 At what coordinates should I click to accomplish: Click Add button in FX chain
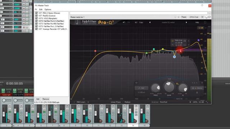(x=38, y=99)
